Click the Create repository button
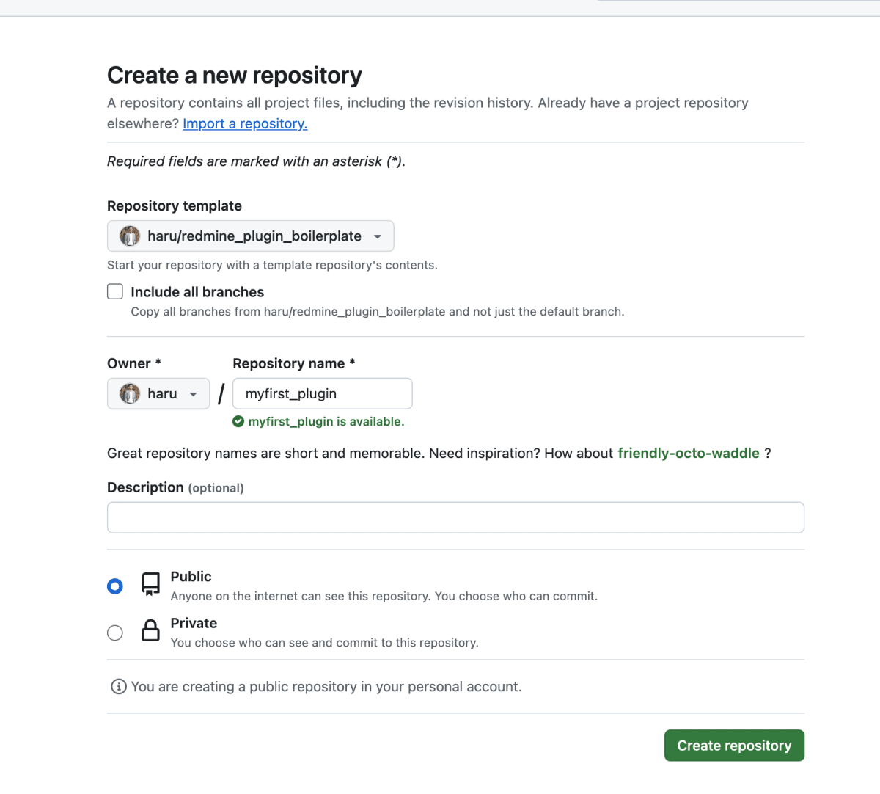880x794 pixels. pyautogui.click(x=734, y=745)
